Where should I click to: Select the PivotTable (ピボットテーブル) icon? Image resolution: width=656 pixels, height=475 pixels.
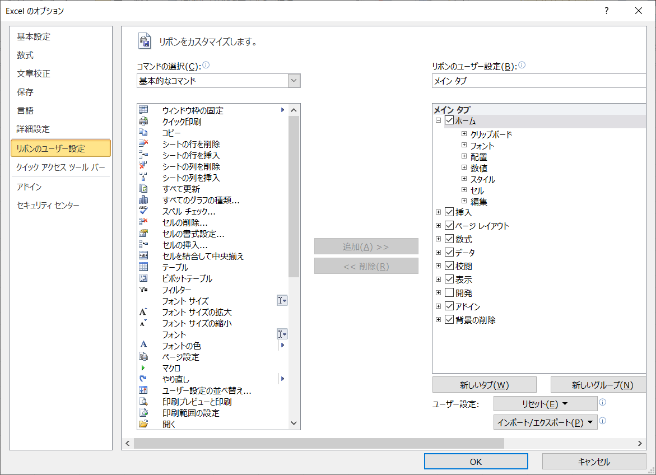(143, 278)
